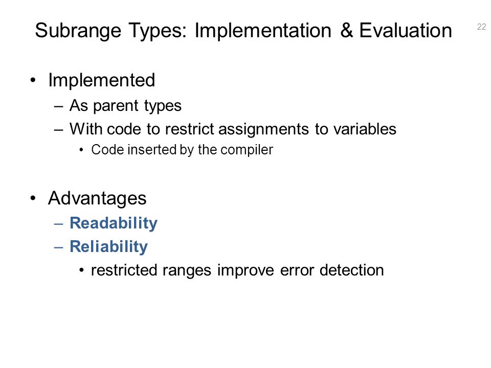
Task: Click the slide title text
Action: pyautogui.click(x=243, y=30)
